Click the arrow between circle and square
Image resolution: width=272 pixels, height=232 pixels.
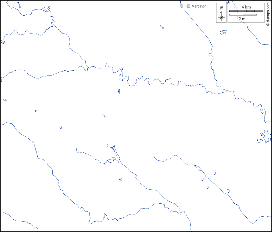pos(185,6)
